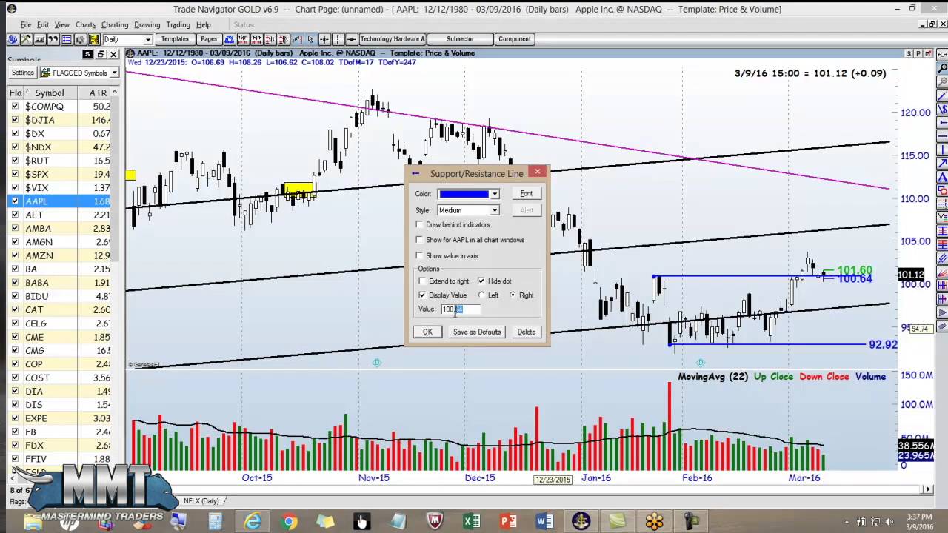Image resolution: width=948 pixels, height=533 pixels.
Task: Open the Subsector selector
Action: (x=460, y=38)
